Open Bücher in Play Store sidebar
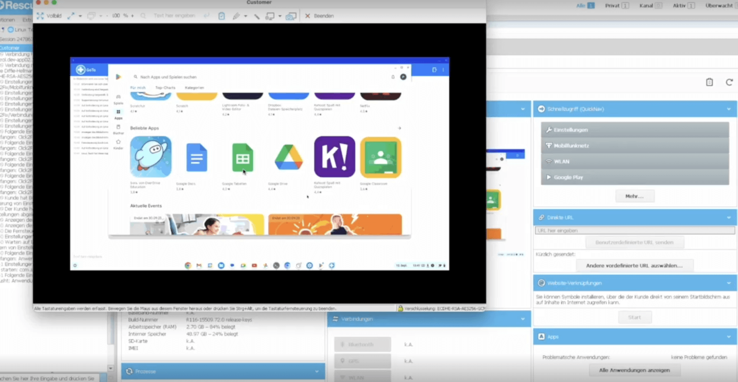Image resolution: width=738 pixels, height=382 pixels. [x=118, y=129]
